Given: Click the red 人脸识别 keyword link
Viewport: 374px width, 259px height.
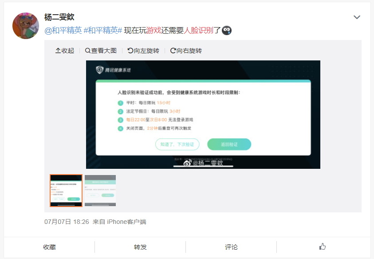Looking at the screenshot, I should [x=198, y=30].
